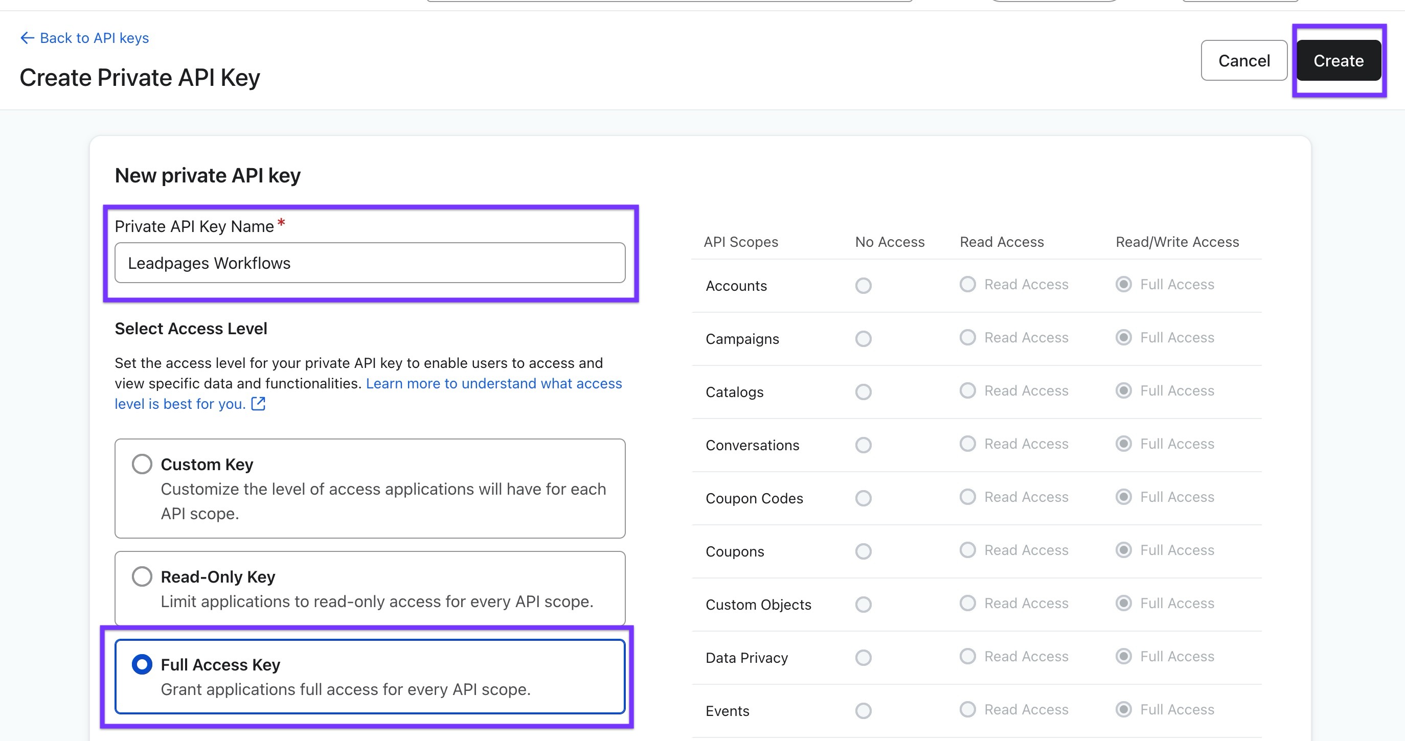Choose Read Access for Catalogs
Screen dimensions: 1405x741
pyautogui.click(x=967, y=390)
